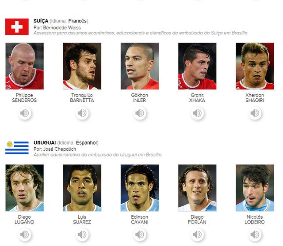Play audio pronunciation for Xherdan Shaqiri
Screen dimensions: 283x246
[255, 114]
